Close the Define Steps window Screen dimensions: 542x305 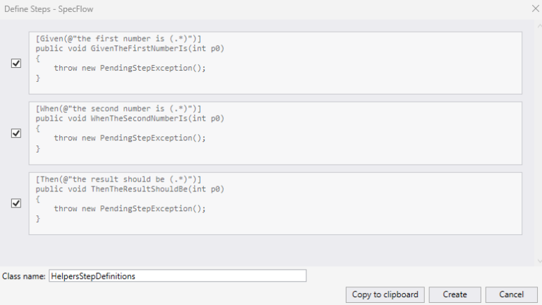click(x=534, y=8)
